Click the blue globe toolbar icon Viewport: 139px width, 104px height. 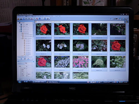pyautogui.click(x=40, y=19)
